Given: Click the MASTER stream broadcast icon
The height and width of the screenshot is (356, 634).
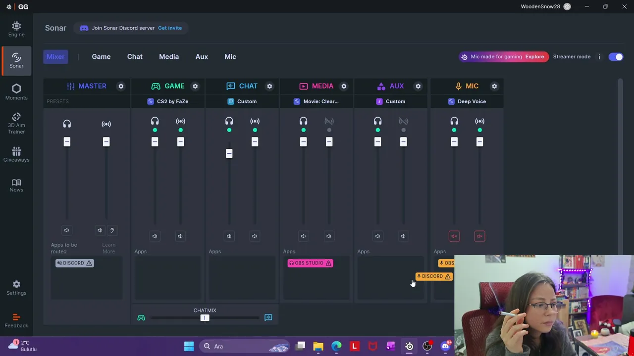Looking at the screenshot, I should [106, 124].
